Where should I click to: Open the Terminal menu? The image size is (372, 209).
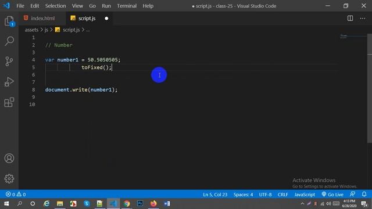127,6
